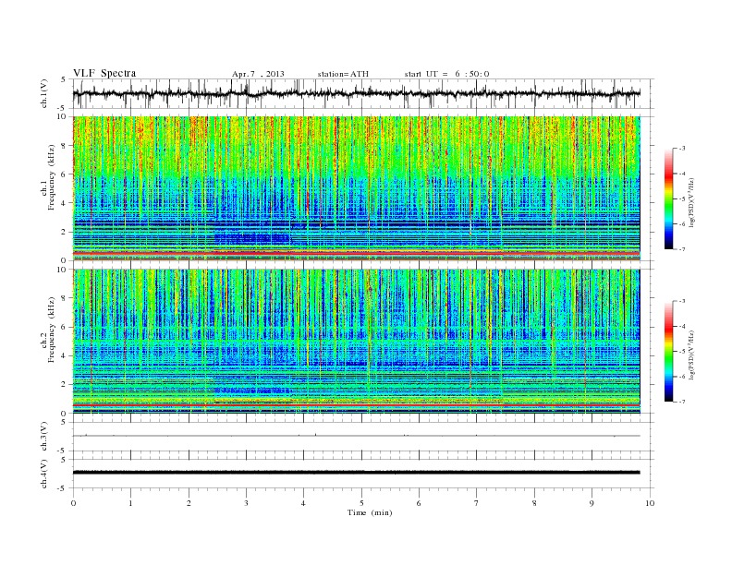
Task: Click time axis tick label '7'
Action: (x=477, y=503)
